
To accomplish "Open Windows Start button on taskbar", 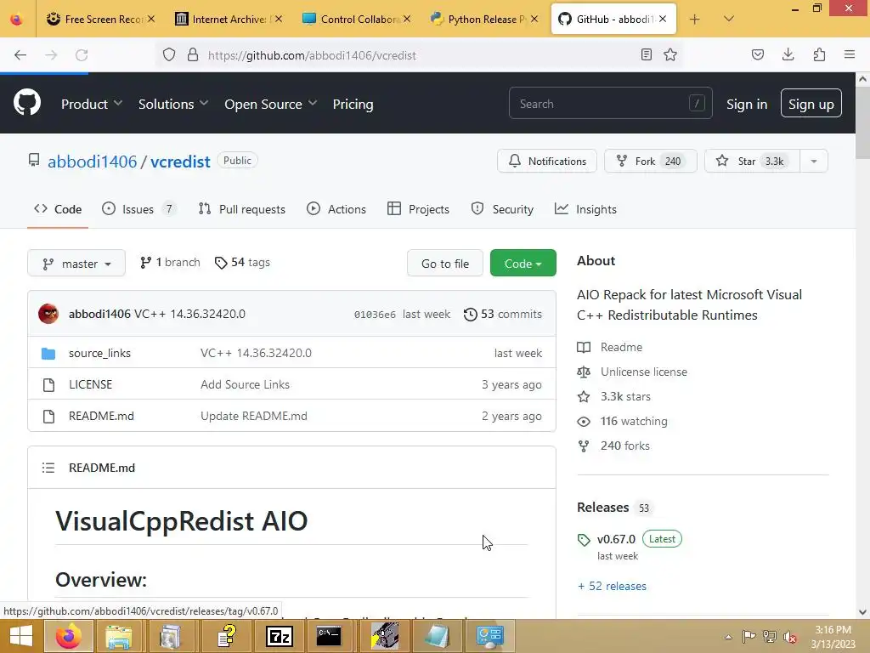I will (x=20, y=636).
